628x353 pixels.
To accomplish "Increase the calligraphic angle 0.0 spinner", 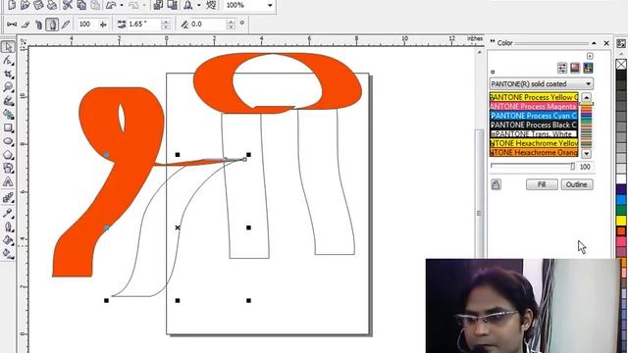I will coord(231,22).
